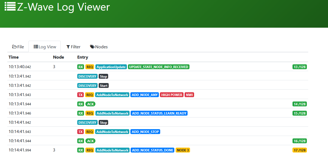Click the Stop badge at 10:14:41.942

pos(104,123)
